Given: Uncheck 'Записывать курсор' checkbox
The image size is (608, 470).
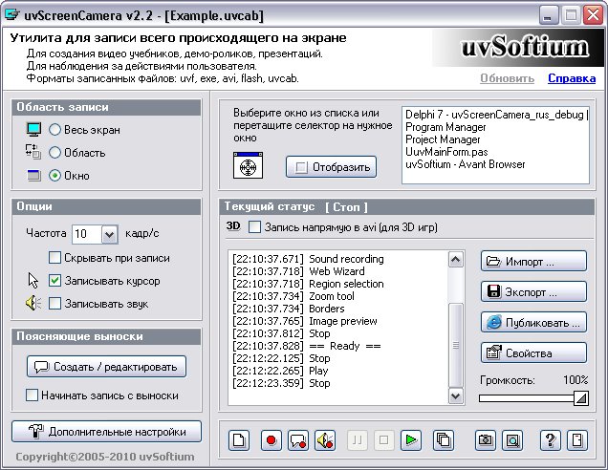Looking at the screenshot, I should (x=55, y=281).
